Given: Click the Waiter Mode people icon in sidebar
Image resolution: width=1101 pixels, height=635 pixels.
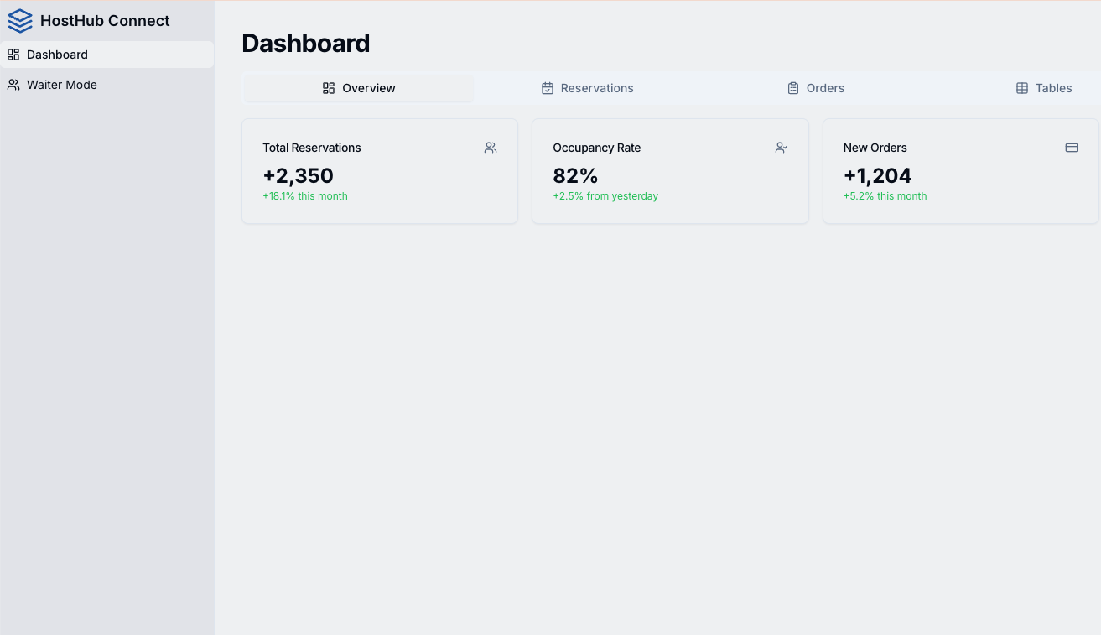Looking at the screenshot, I should click(13, 85).
